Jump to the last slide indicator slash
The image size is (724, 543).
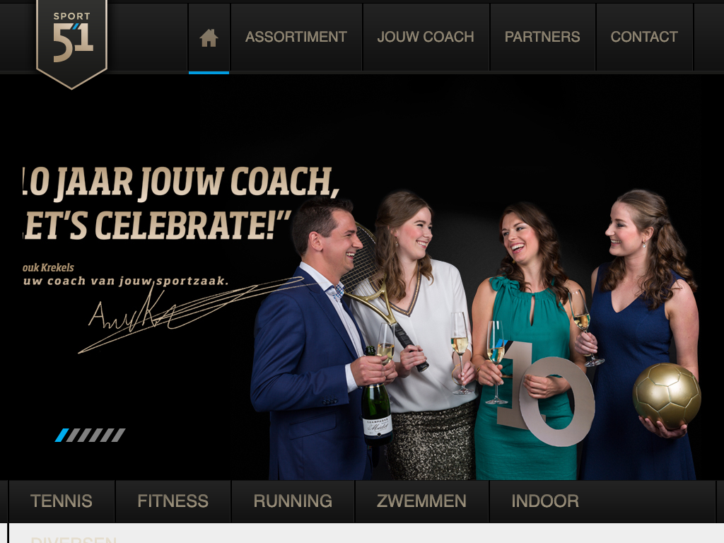118,435
